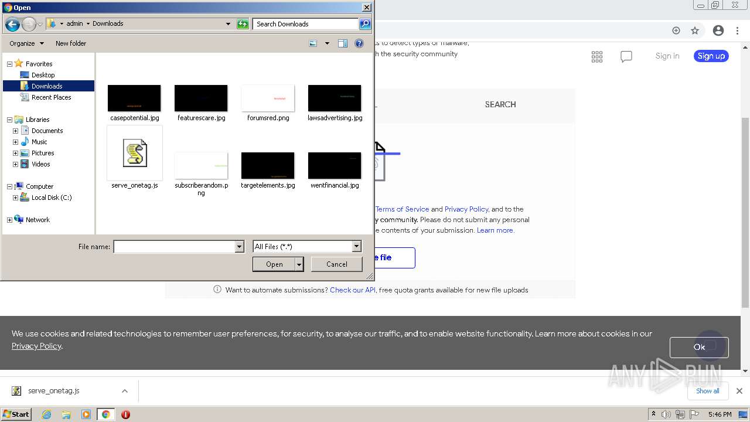Expand the Network node

click(9, 220)
